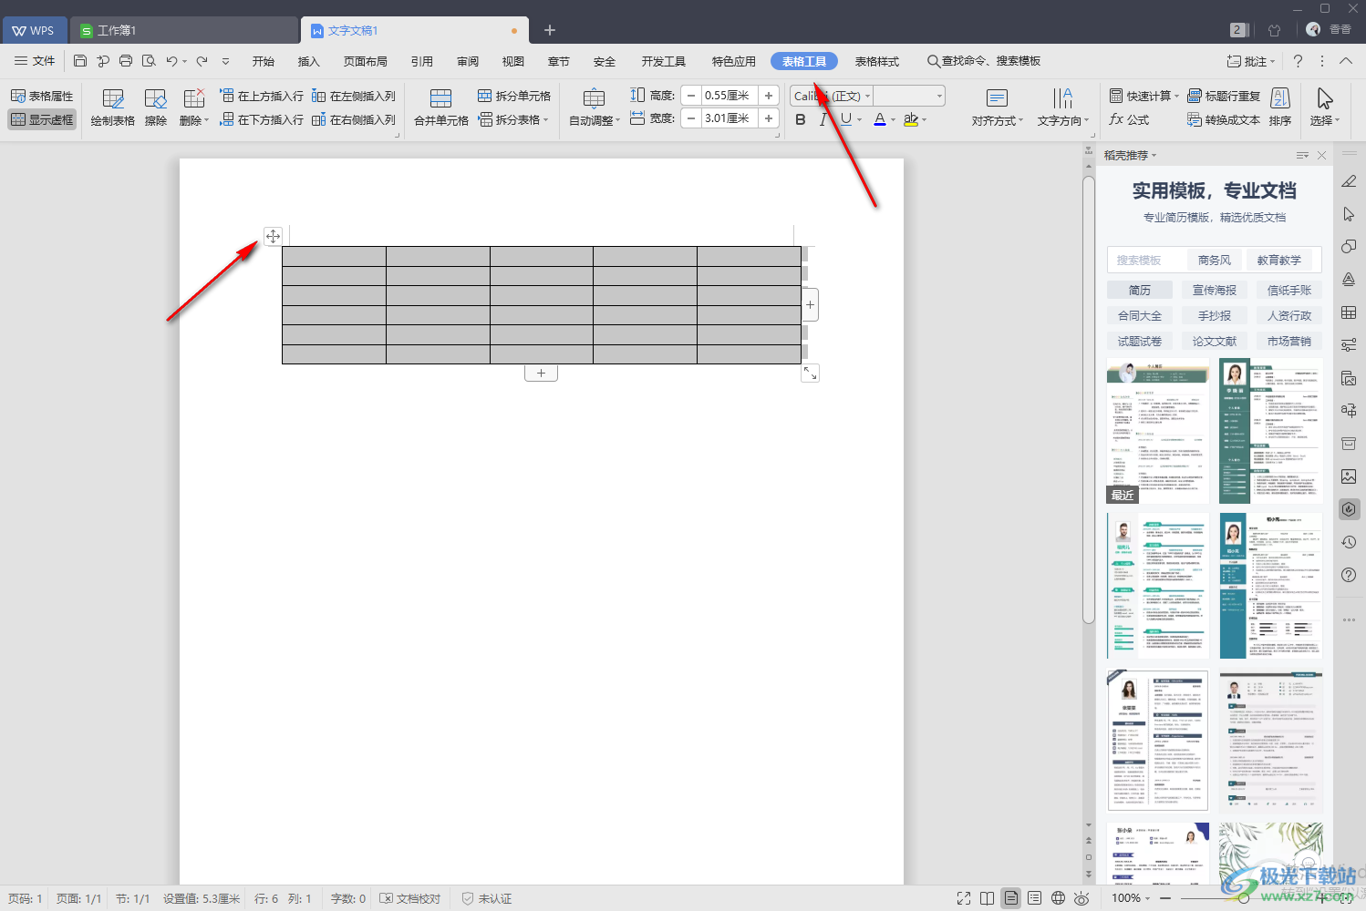Viewport: 1366px width, 911px height.
Task: Click the zoom slider in status bar
Action: 1244,898
